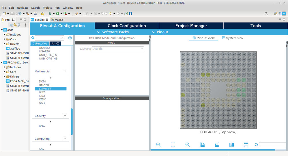Switch to the MX device configuration perspective
This screenshot has height=156, width=288.
click(284, 14)
